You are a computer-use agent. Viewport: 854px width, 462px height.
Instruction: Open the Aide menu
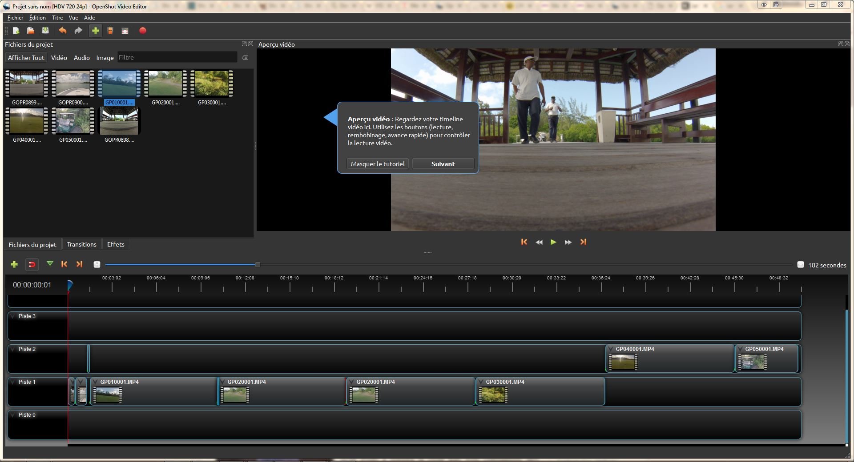click(x=89, y=18)
